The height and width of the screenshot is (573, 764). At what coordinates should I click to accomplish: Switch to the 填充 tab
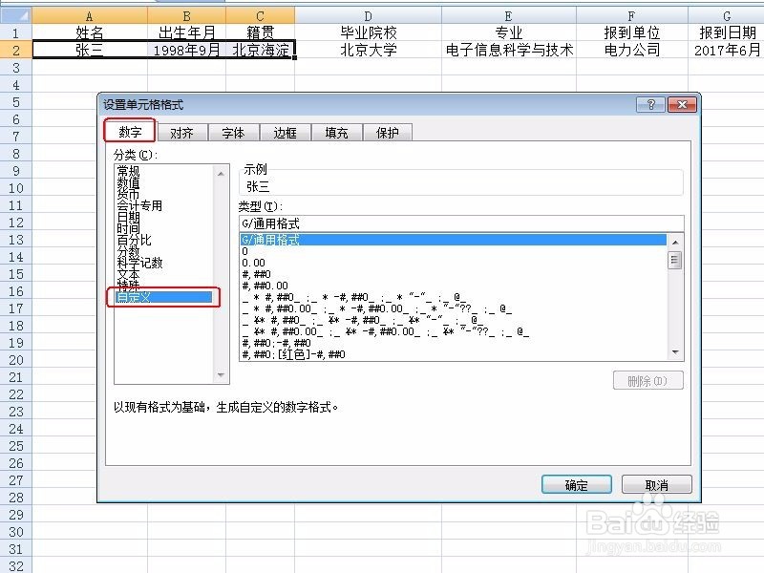point(337,133)
